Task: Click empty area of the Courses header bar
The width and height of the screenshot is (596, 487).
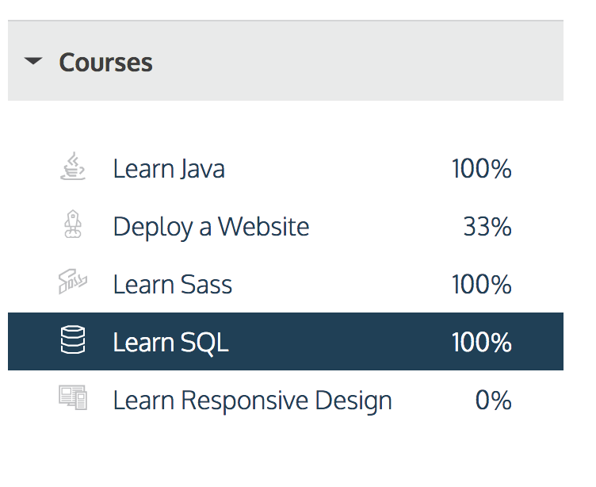Action: [x=357, y=63]
